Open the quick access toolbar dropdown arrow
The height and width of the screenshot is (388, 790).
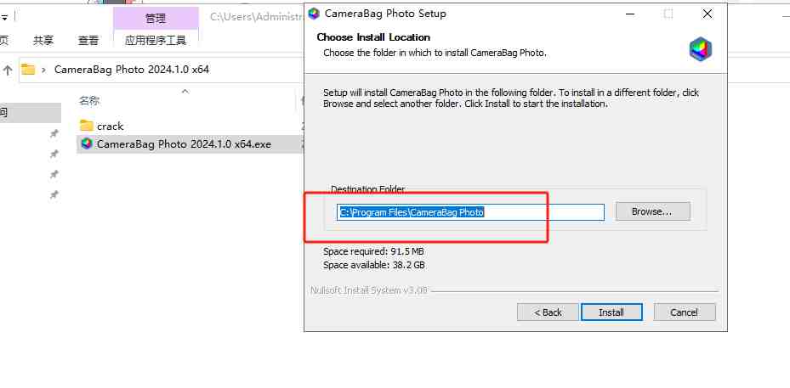click(4, 15)
